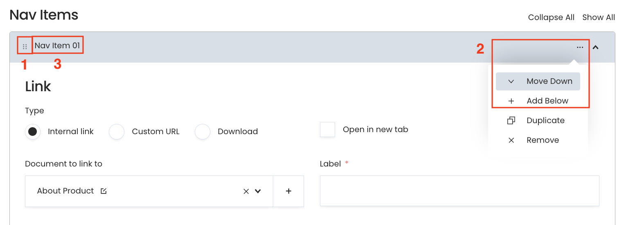Collapse Nav Item 01 using the chevron
Image resolution: width=626 pixels, height=225 pixels.
click(x=596, y=47)
